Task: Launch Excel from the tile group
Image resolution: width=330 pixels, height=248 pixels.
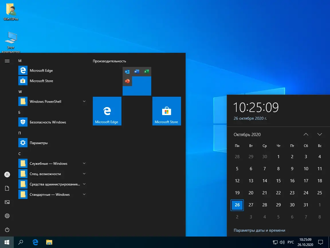Action: (x=147, y=71)
